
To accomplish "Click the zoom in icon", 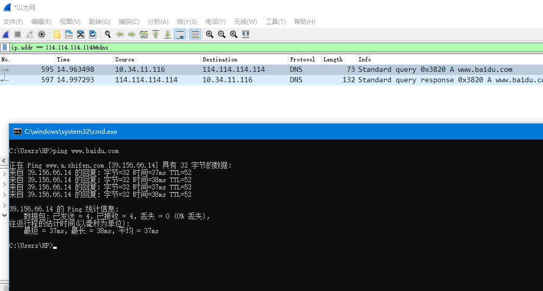I will [210, 34].
